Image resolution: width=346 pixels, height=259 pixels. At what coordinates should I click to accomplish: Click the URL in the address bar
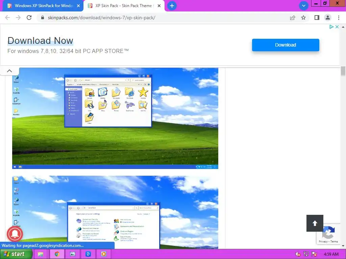(101, 18)
